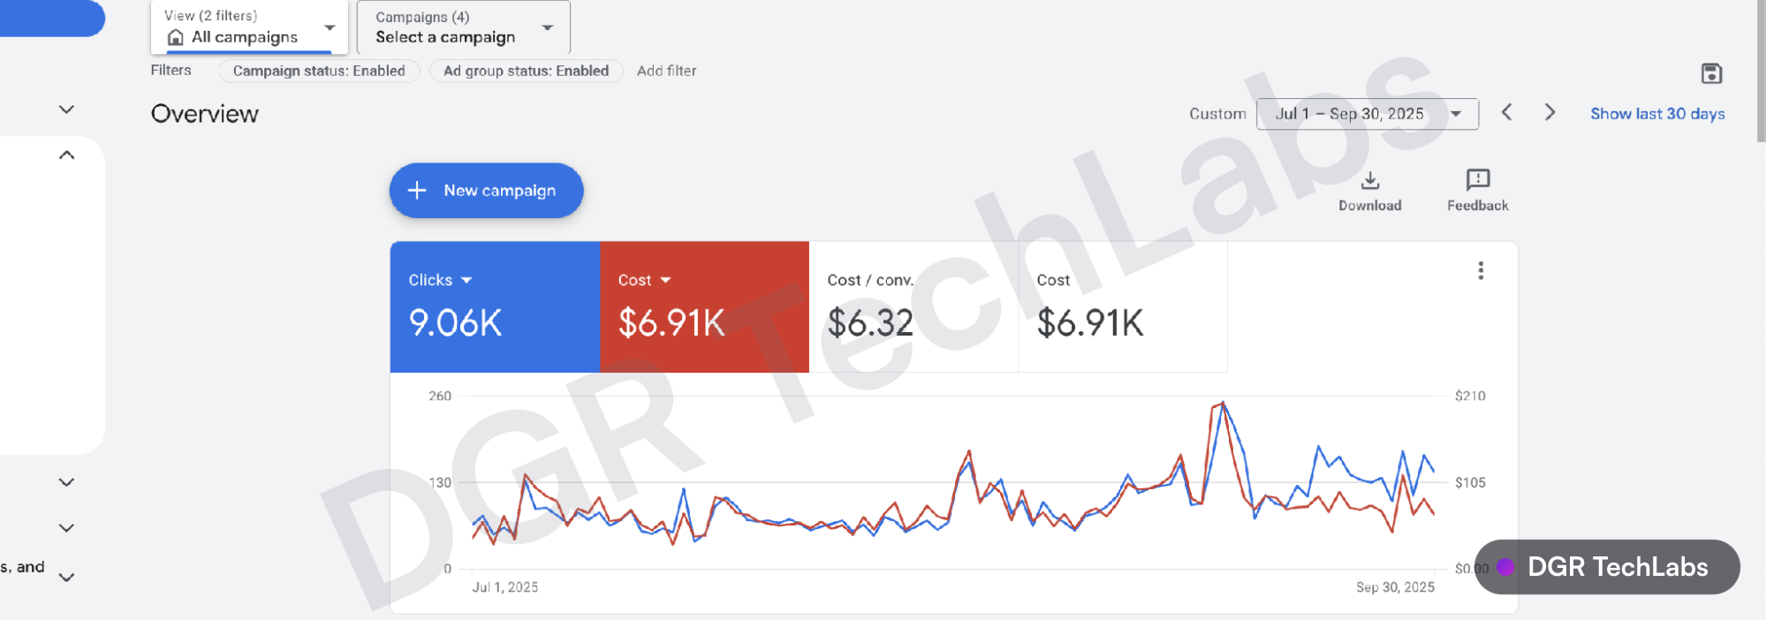
Task: Click the Filters label
Action: click(x=171, y=70)
